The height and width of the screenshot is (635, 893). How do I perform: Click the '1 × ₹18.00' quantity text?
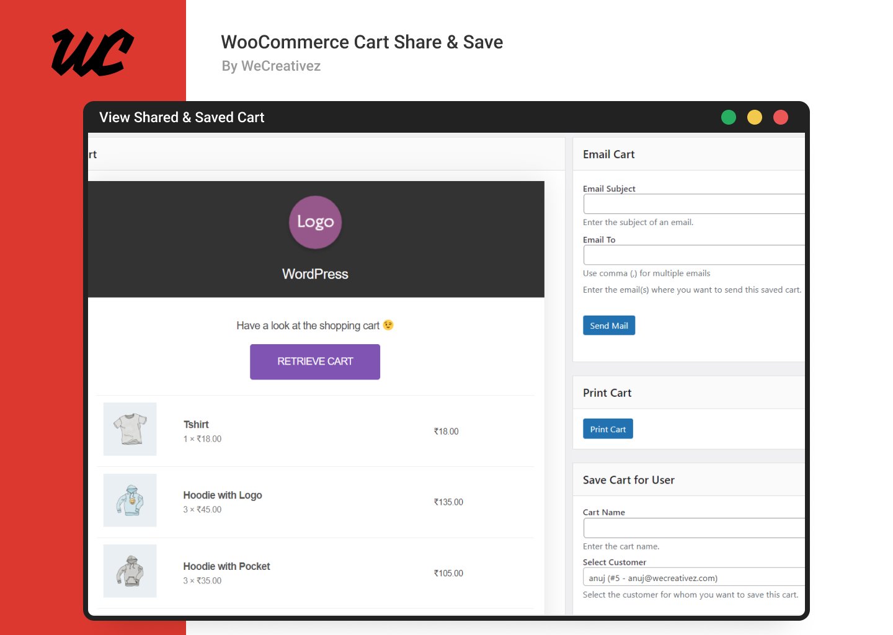click(x=202, y=439)
